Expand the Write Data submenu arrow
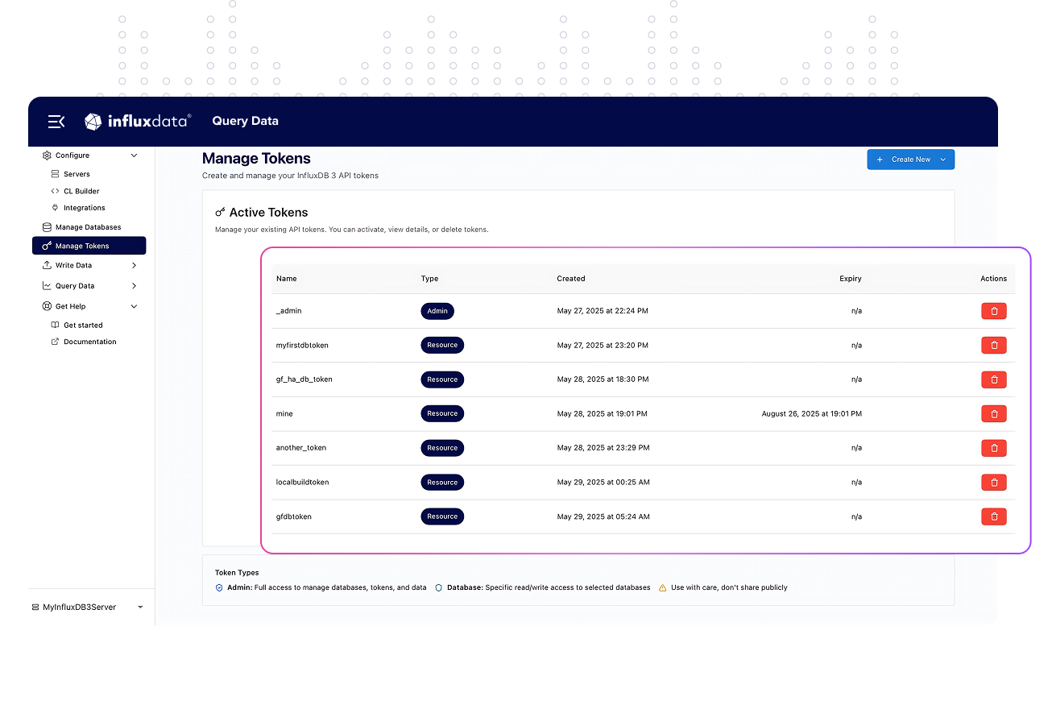The image size is (1052, 705). [134, 265]
